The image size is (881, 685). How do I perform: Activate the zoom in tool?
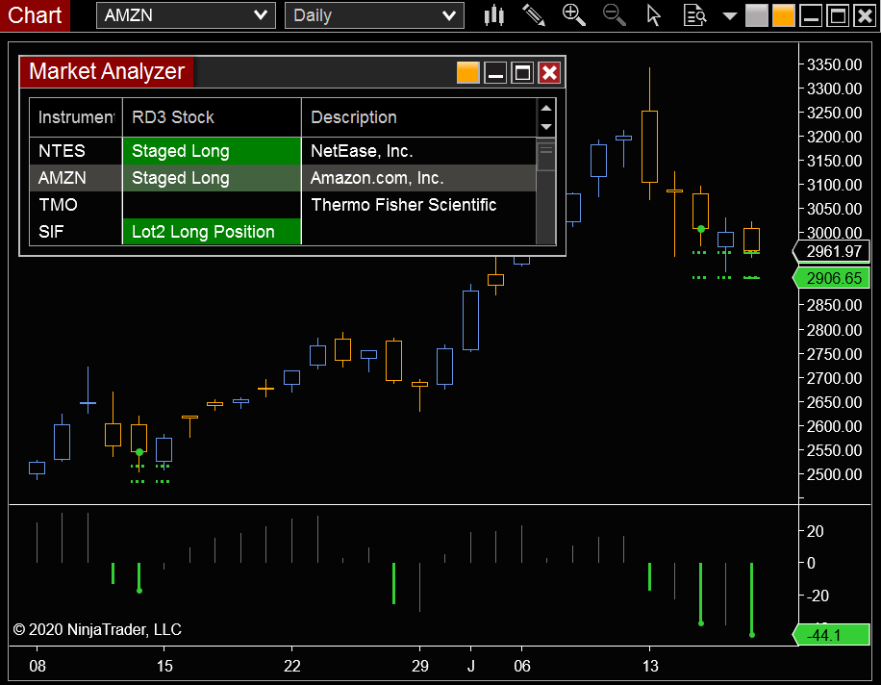(x=574, y=15)
